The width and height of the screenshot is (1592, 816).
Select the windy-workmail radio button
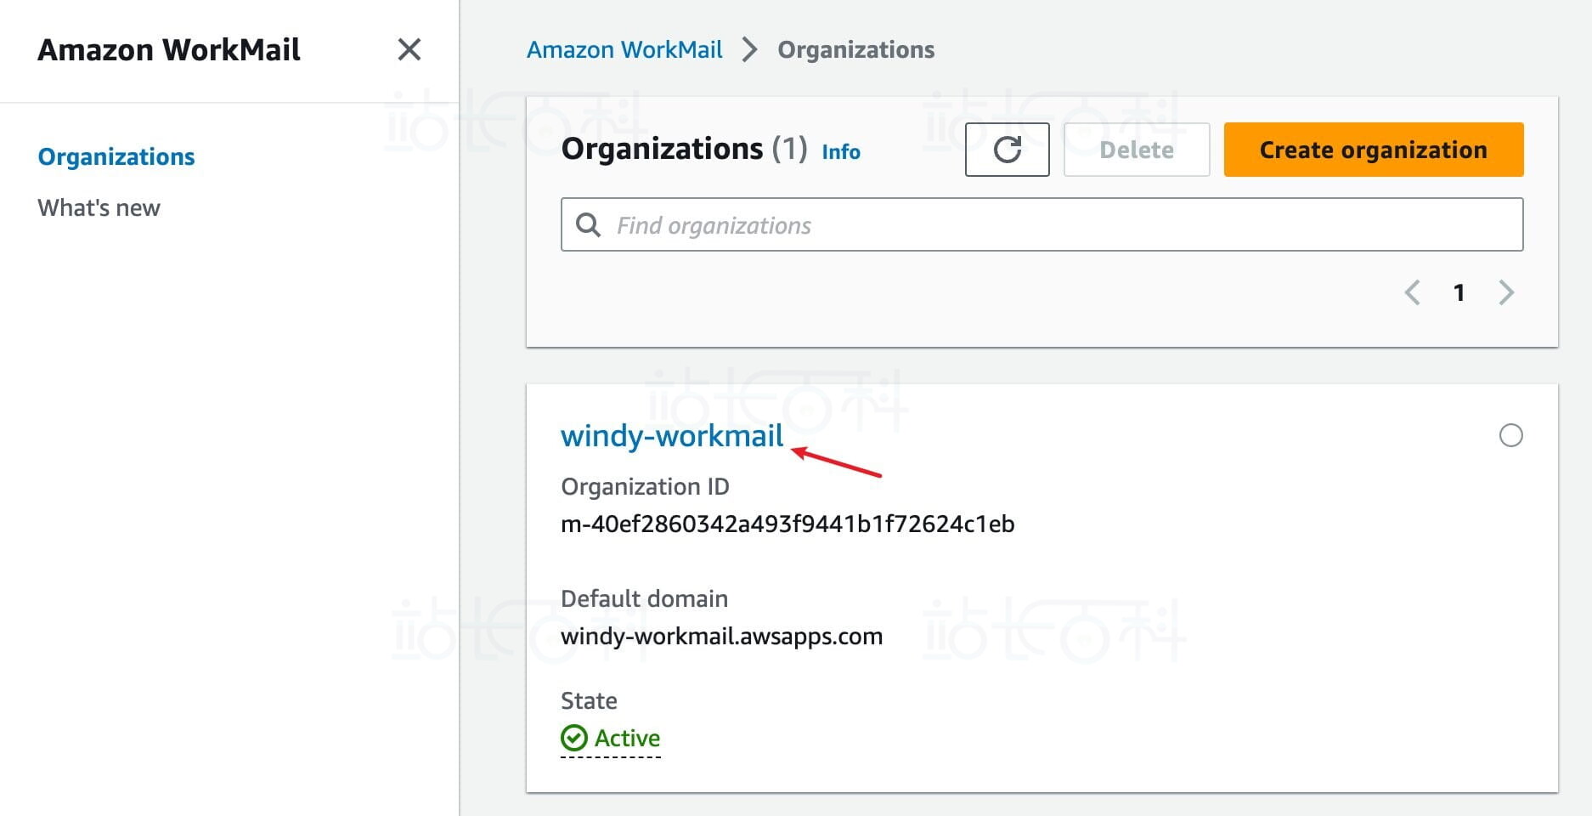pos(1510,435)
